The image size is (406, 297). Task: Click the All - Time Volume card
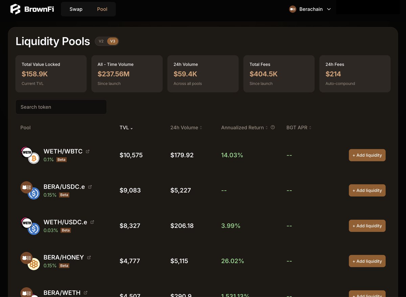point(127,74)
